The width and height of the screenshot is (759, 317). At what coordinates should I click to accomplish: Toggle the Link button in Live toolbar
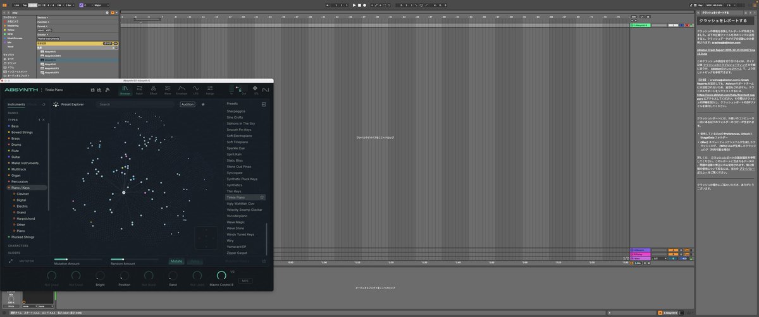click(x=16, y=5)
